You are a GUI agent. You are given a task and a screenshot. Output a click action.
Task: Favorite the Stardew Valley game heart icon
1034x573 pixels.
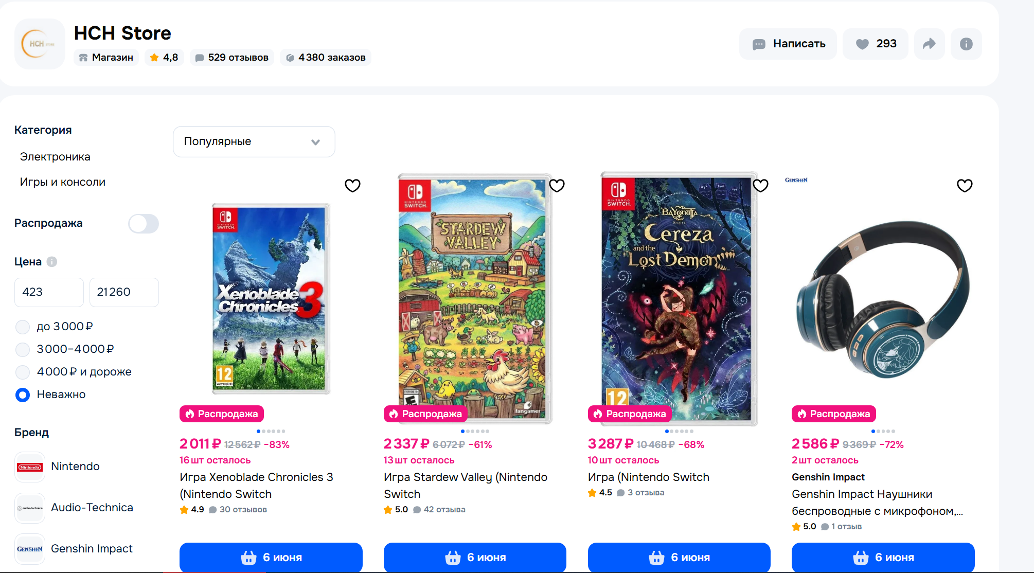[x=557, y=186]
